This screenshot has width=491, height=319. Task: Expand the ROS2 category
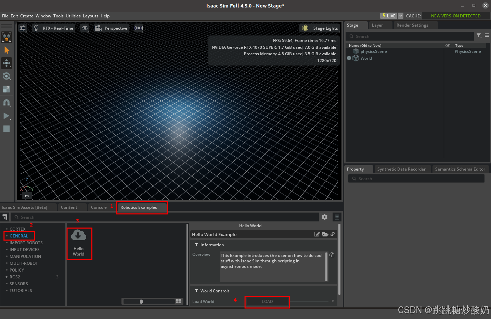point(7,277)
